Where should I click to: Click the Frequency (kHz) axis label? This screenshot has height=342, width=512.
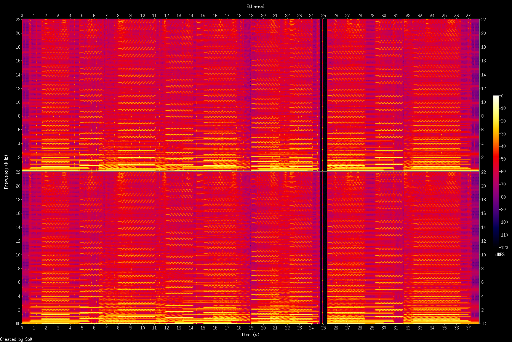click(x=6, y=171)
